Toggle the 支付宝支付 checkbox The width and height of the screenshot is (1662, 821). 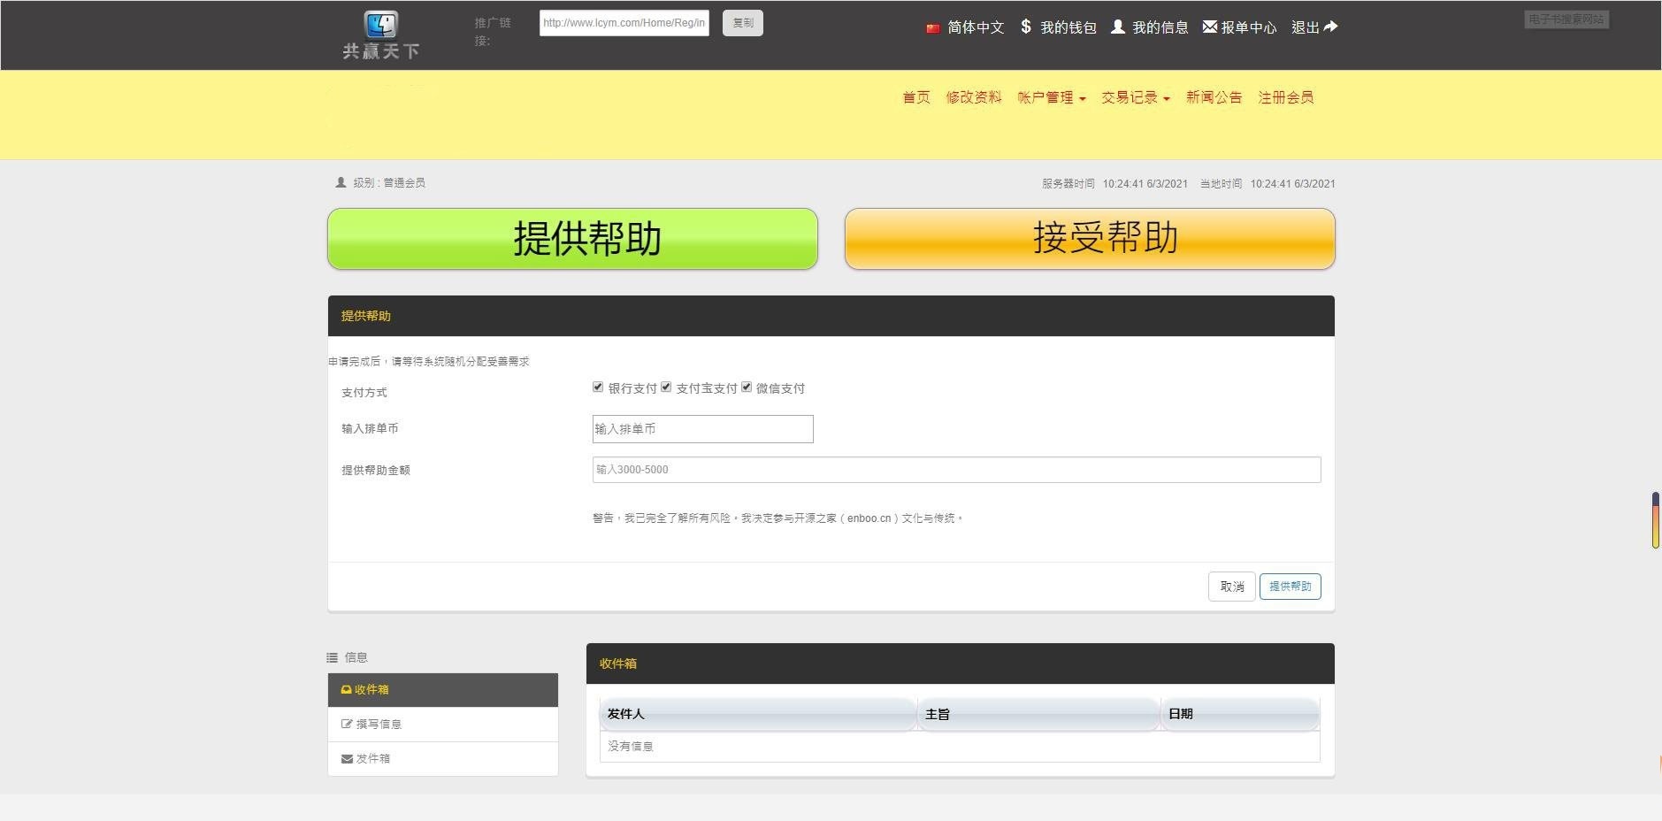[x=668, y=387]
